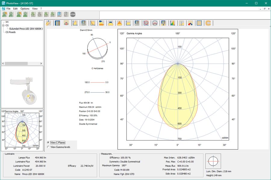Copy diagram as JPG to clipboard
The width and height of the screenshot is (271, 180).
coord(59,14)
